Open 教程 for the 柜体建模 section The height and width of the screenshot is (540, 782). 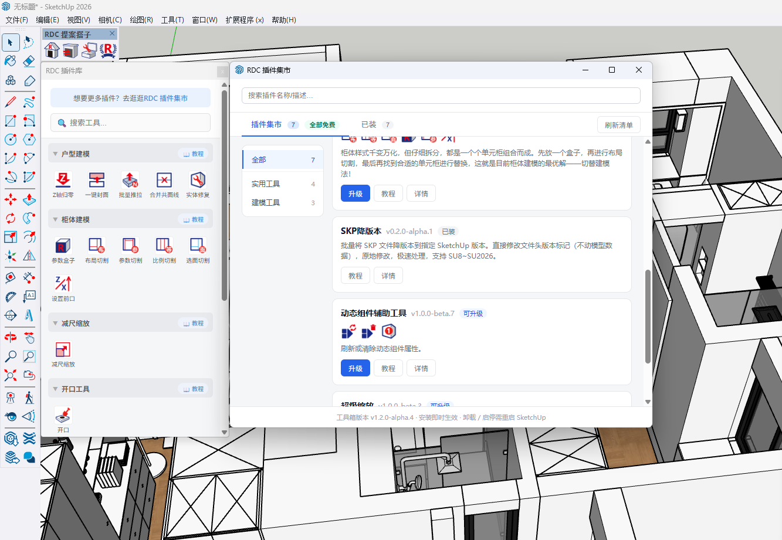click(194, 220)
